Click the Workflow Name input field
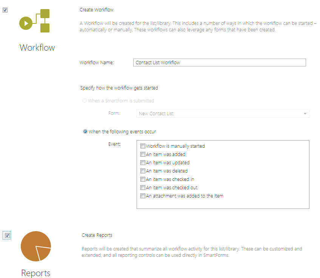 (x=219, y=62)
